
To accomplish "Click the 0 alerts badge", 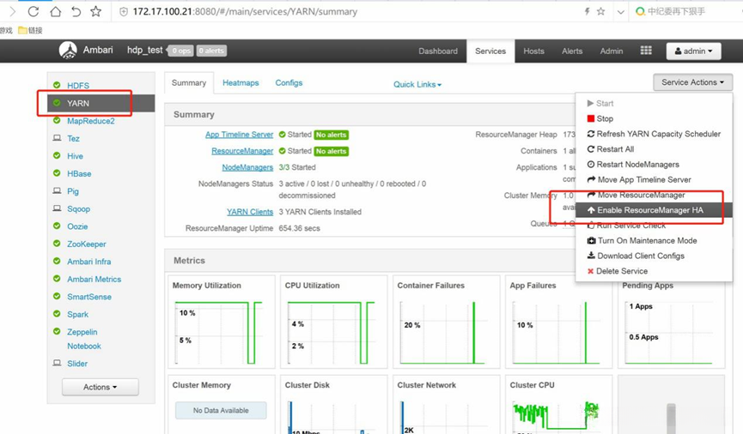I will (211, 51).
